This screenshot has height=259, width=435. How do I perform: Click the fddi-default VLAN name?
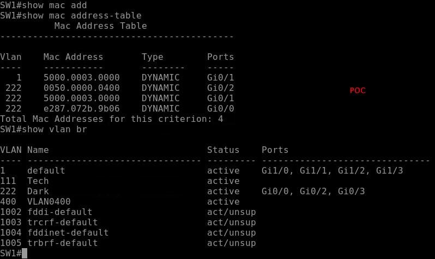(59, 212)
